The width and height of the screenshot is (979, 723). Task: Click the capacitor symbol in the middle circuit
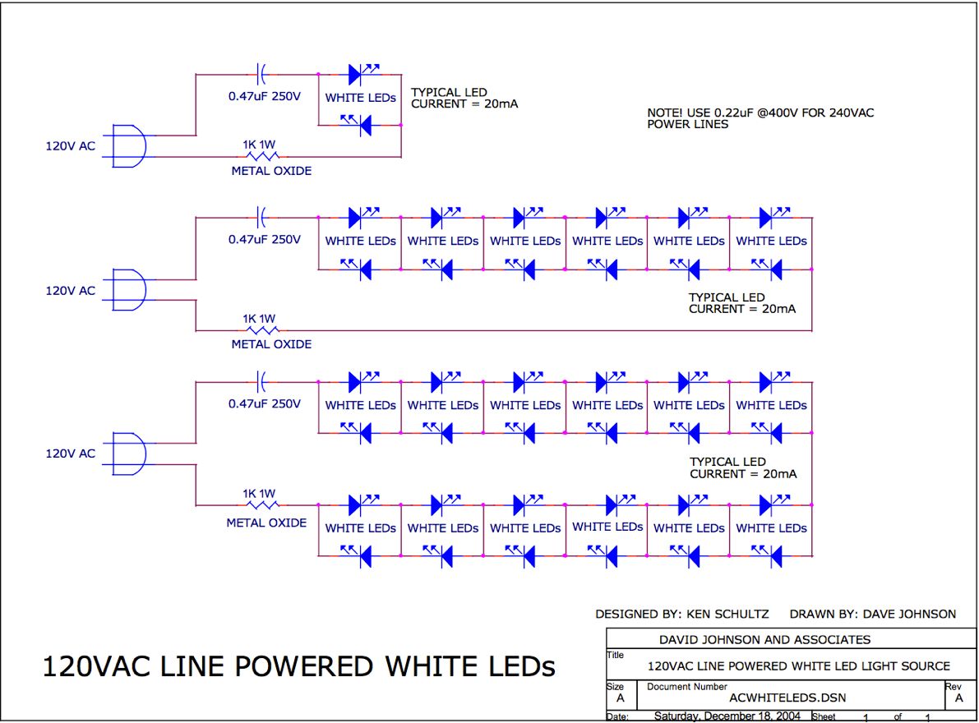click(261, 218)
